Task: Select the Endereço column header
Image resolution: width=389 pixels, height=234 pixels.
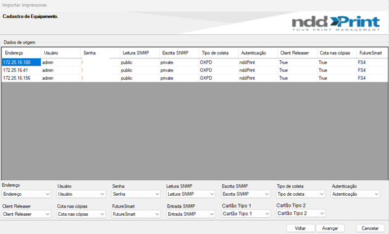Action: click(x=21, y=53)
